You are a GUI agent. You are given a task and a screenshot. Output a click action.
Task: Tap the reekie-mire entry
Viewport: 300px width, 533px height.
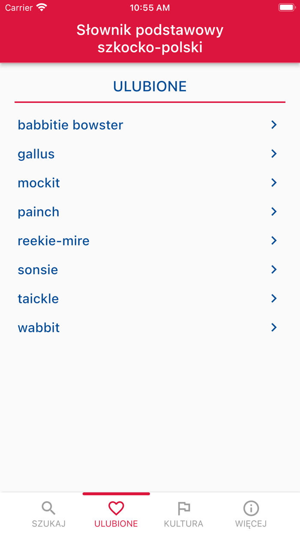pyautogui.click(x=53, y=240)
